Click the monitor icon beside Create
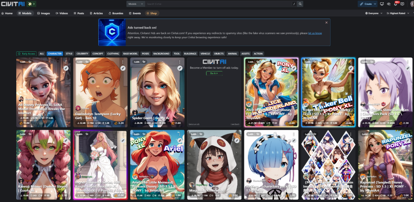The width and height of the screenshot is (414, 202). 382,4
